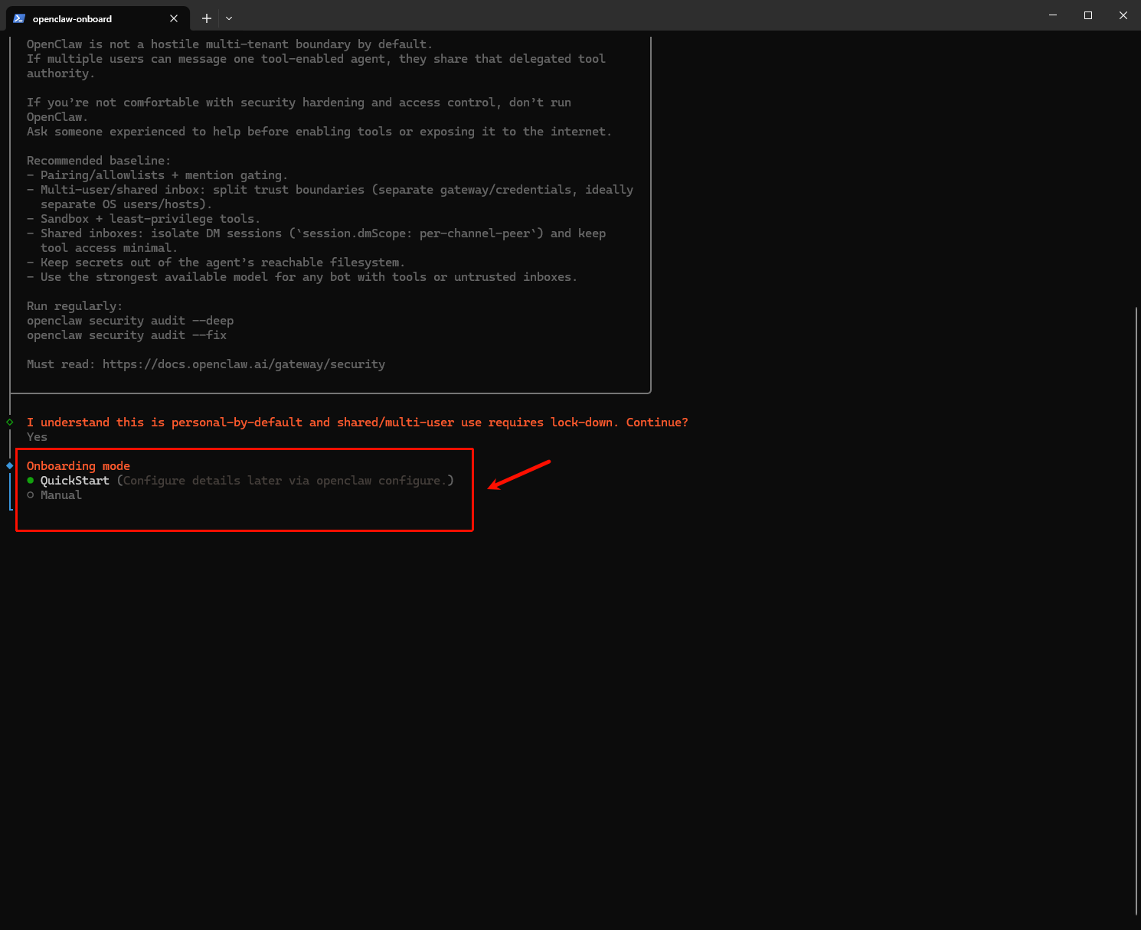Click the green diamond beside Continue prompt
The image size is (1141, 930).
point(10,423)
